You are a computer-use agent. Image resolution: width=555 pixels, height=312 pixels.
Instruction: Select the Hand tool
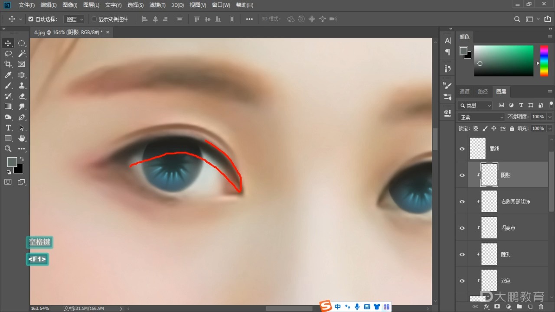[x=22, y=138]
